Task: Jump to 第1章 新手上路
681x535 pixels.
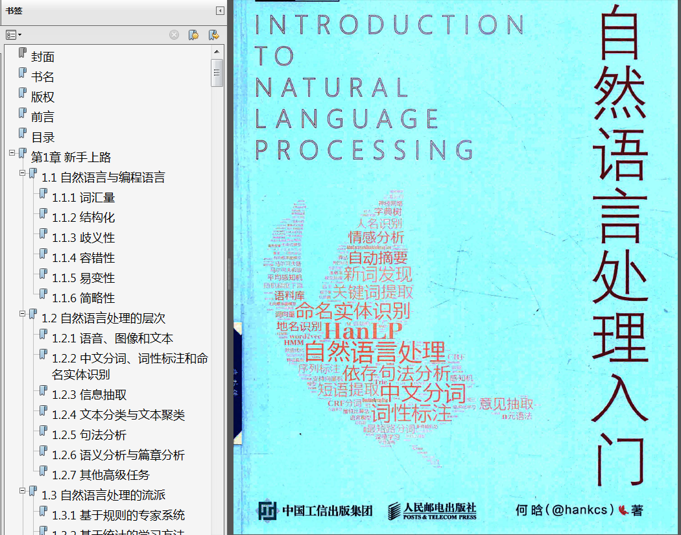Action: (x=71, y=157)
